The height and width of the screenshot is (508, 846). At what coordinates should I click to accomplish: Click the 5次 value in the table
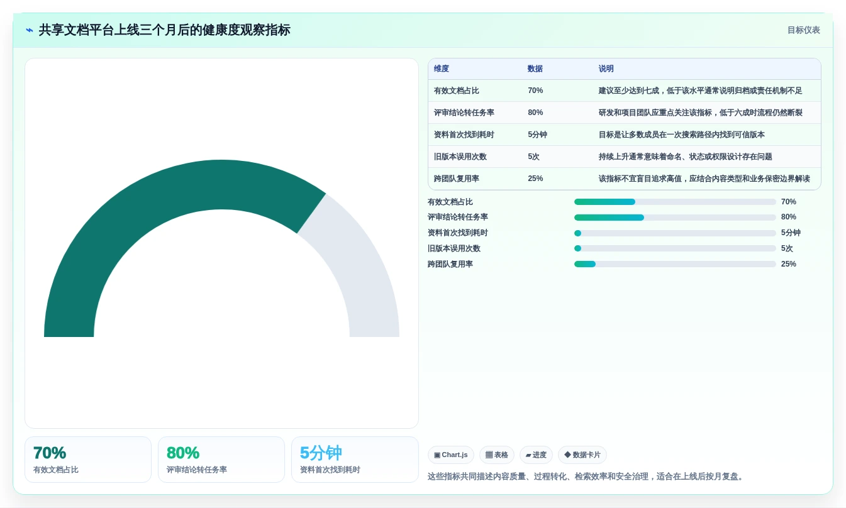(533, 157)
